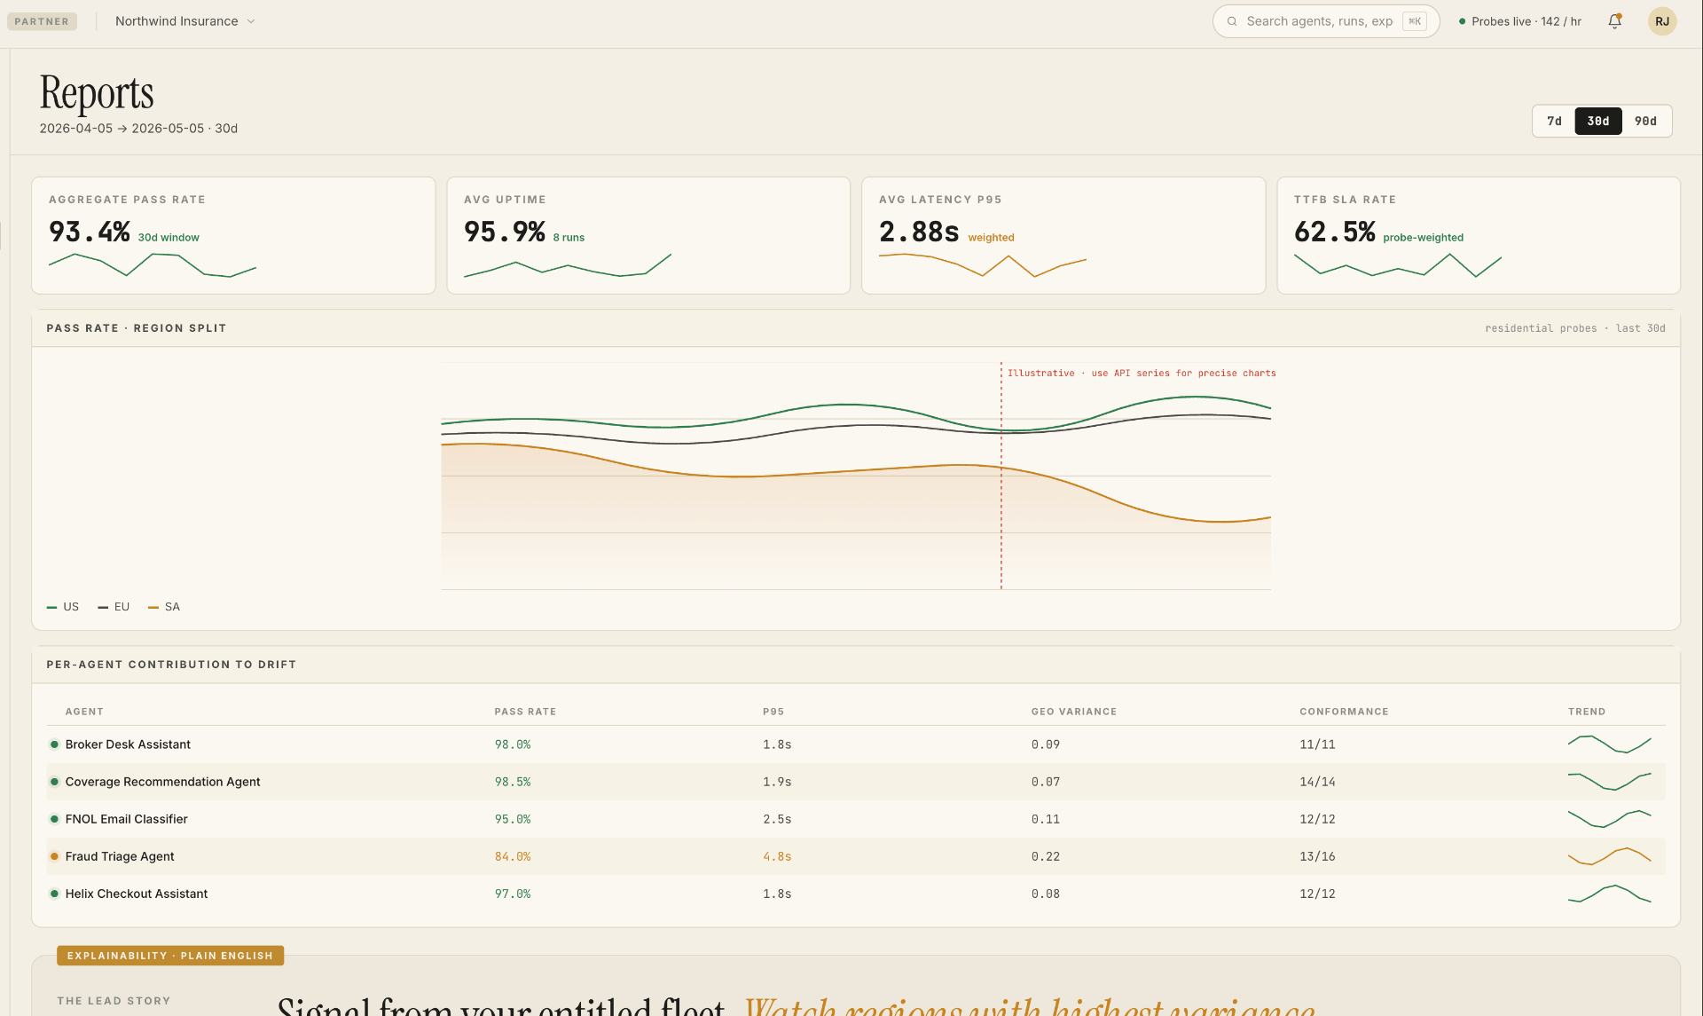Click the TTFB SLA Rate sparkline
This screenshot has width=1703, height=1016.
tap(1398, 265)
